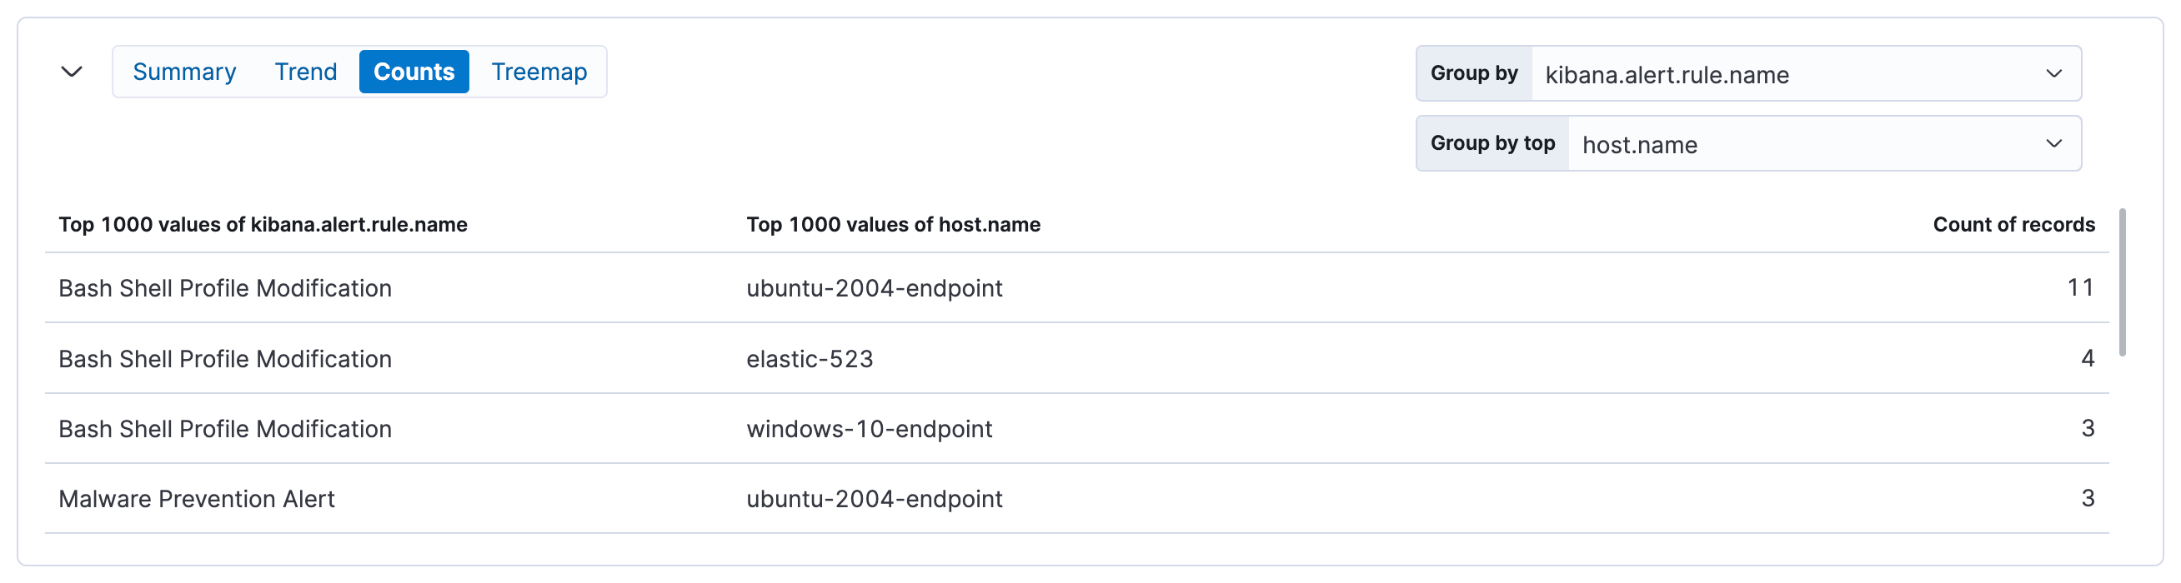
Task: Open the Treemap view
Action: click(539, 72)
